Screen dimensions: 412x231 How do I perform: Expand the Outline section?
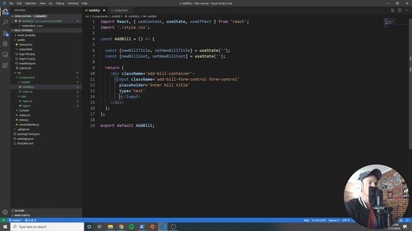pyautogui.click(x=46, y=210)
